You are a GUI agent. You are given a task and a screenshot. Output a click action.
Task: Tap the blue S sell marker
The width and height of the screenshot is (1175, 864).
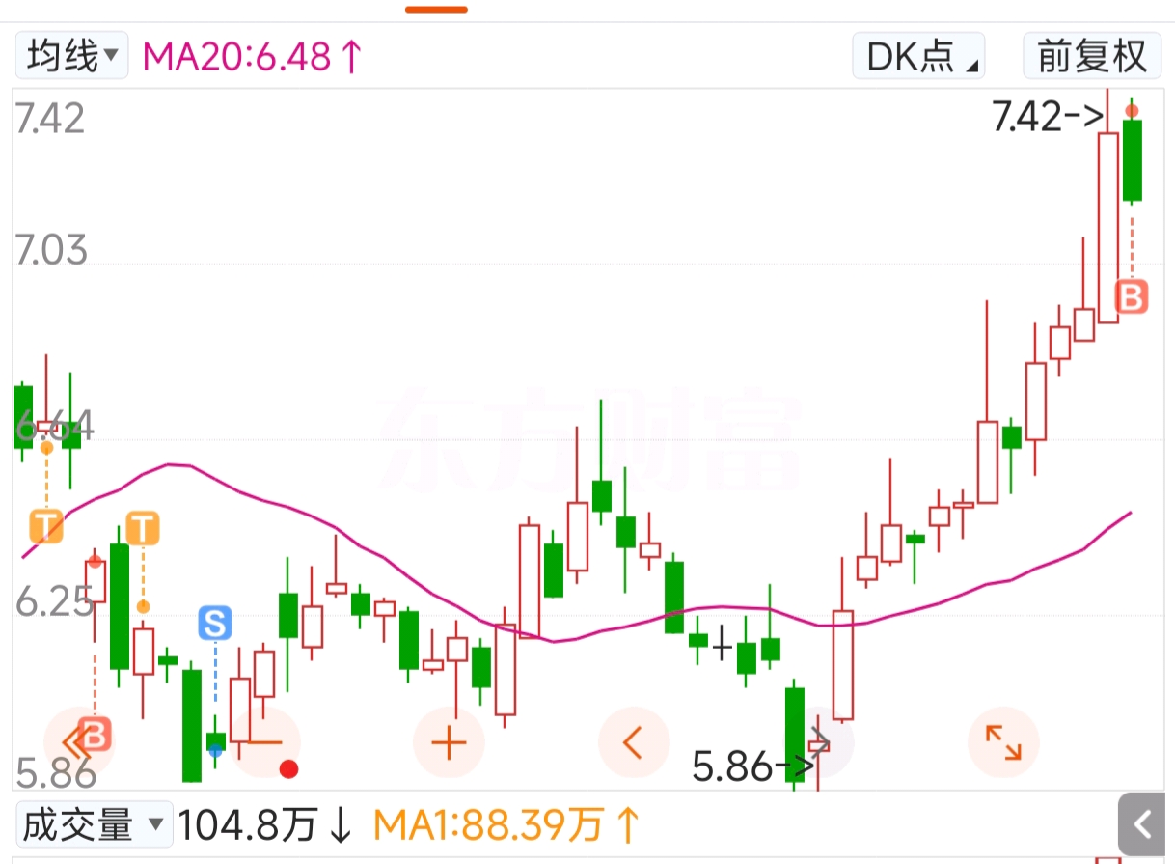[x=215, y=624]
